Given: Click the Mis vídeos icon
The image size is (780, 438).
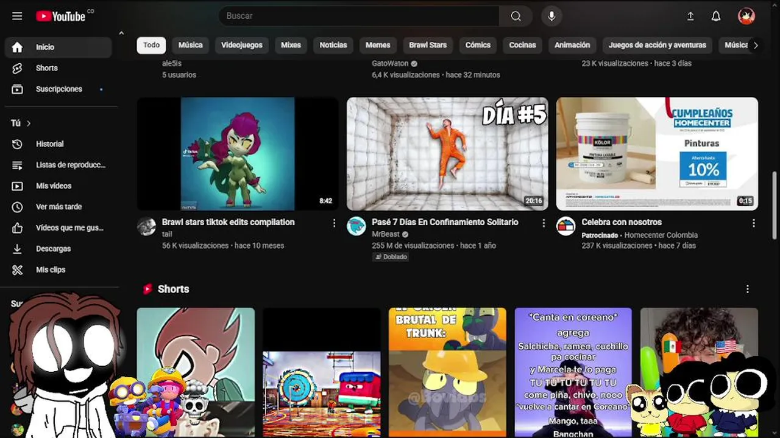Looking at the screenshot, I should [x=17, y=186].
